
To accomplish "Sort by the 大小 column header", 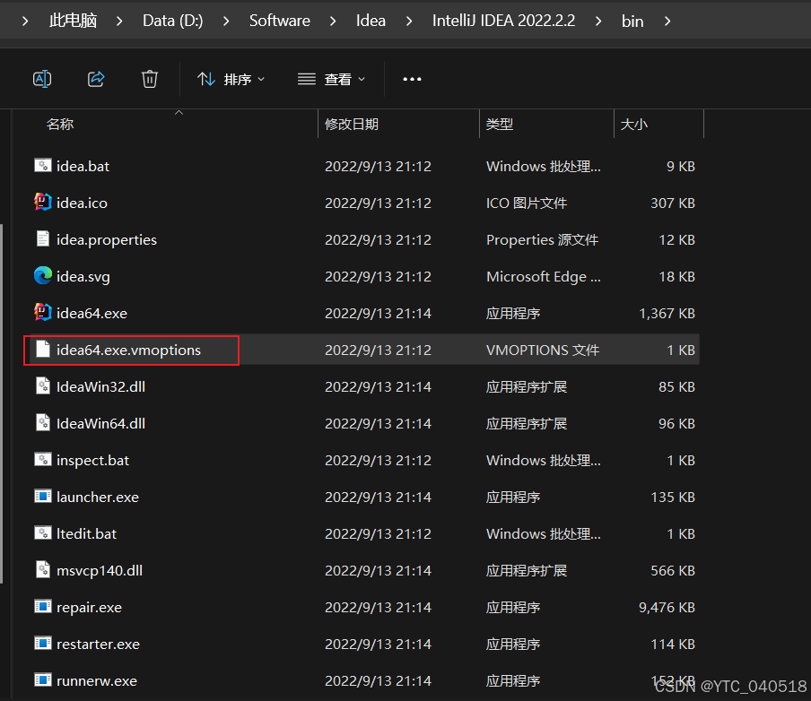I will tap(633, 124).
